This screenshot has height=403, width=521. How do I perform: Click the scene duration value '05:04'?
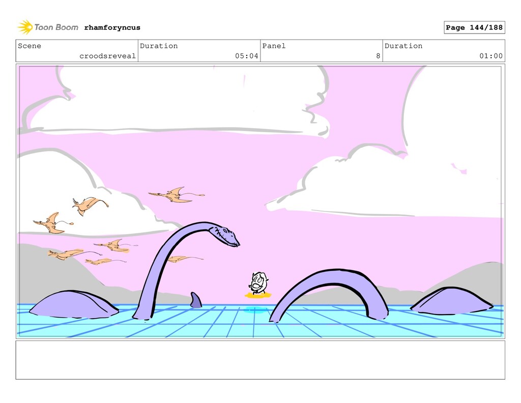[247, 56]
